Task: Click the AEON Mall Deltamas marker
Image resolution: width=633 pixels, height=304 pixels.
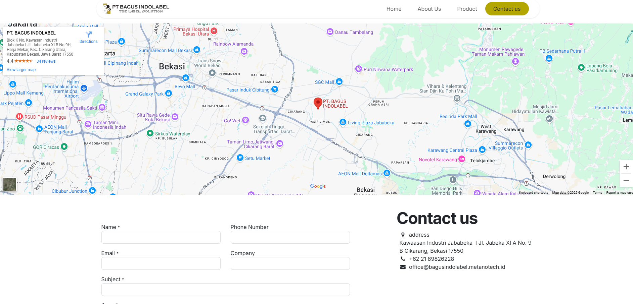Action: click(387, 173)
